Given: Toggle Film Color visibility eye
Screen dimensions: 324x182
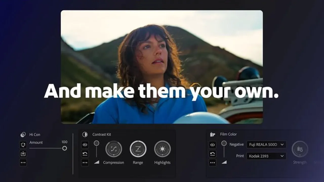Looking at the screenshot, I should [x=213, y=145].
